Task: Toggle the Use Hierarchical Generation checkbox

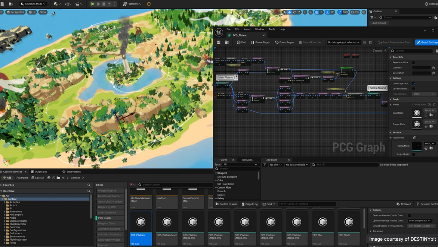Action: click(414, 89)
